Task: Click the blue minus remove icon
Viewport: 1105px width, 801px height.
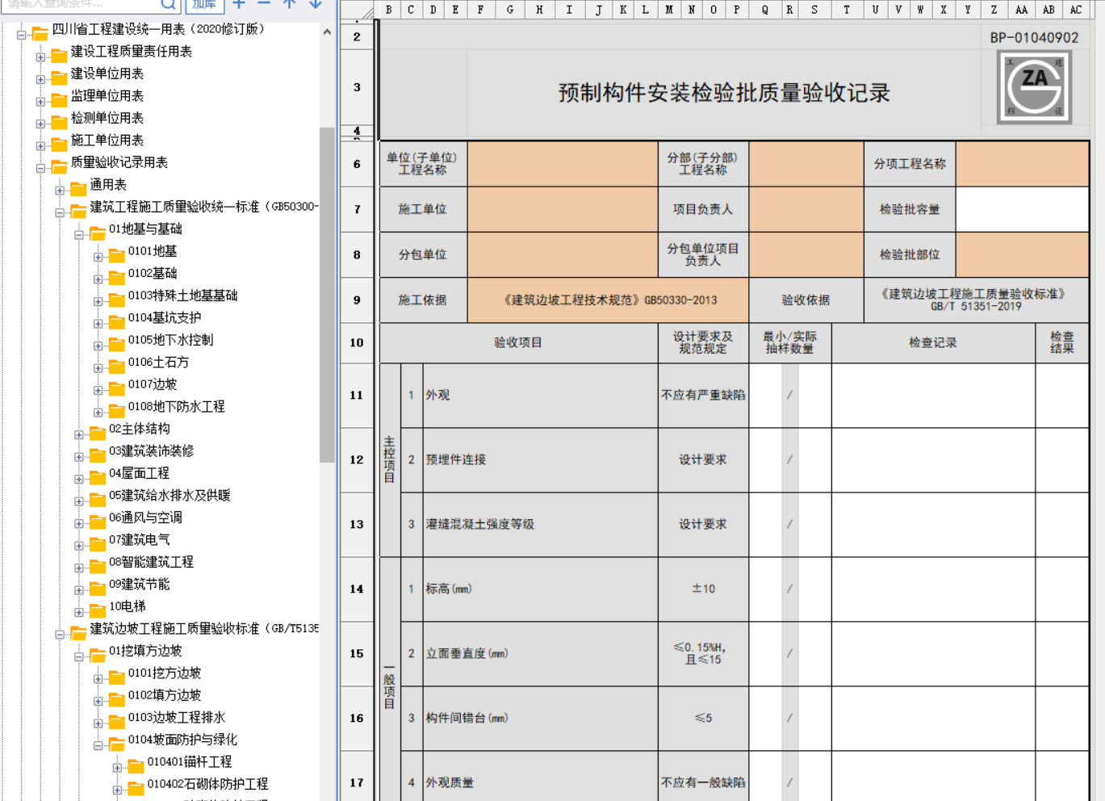Action: (264, 4)
